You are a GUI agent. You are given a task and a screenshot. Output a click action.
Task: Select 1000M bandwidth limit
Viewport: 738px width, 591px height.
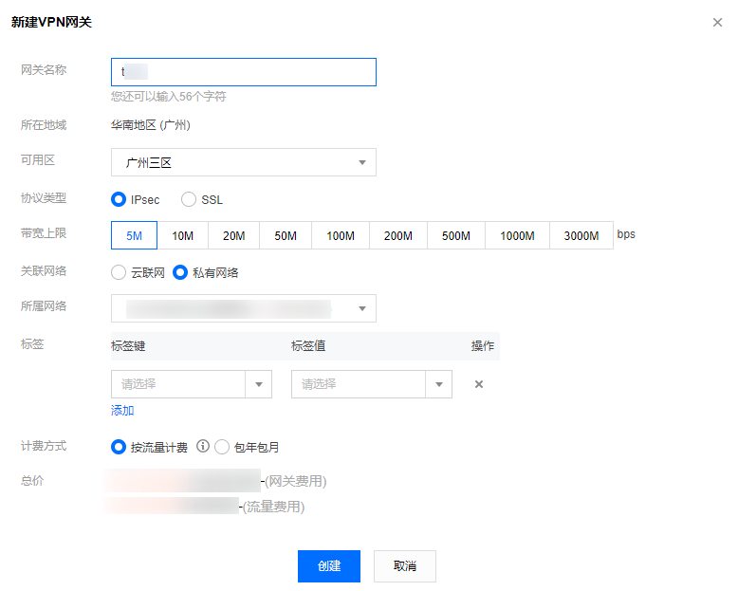(517, 235)
